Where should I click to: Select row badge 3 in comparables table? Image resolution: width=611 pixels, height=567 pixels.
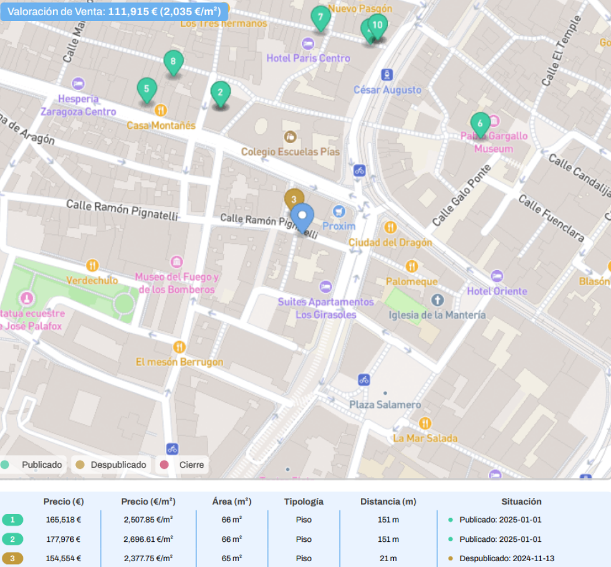[13, 558]
